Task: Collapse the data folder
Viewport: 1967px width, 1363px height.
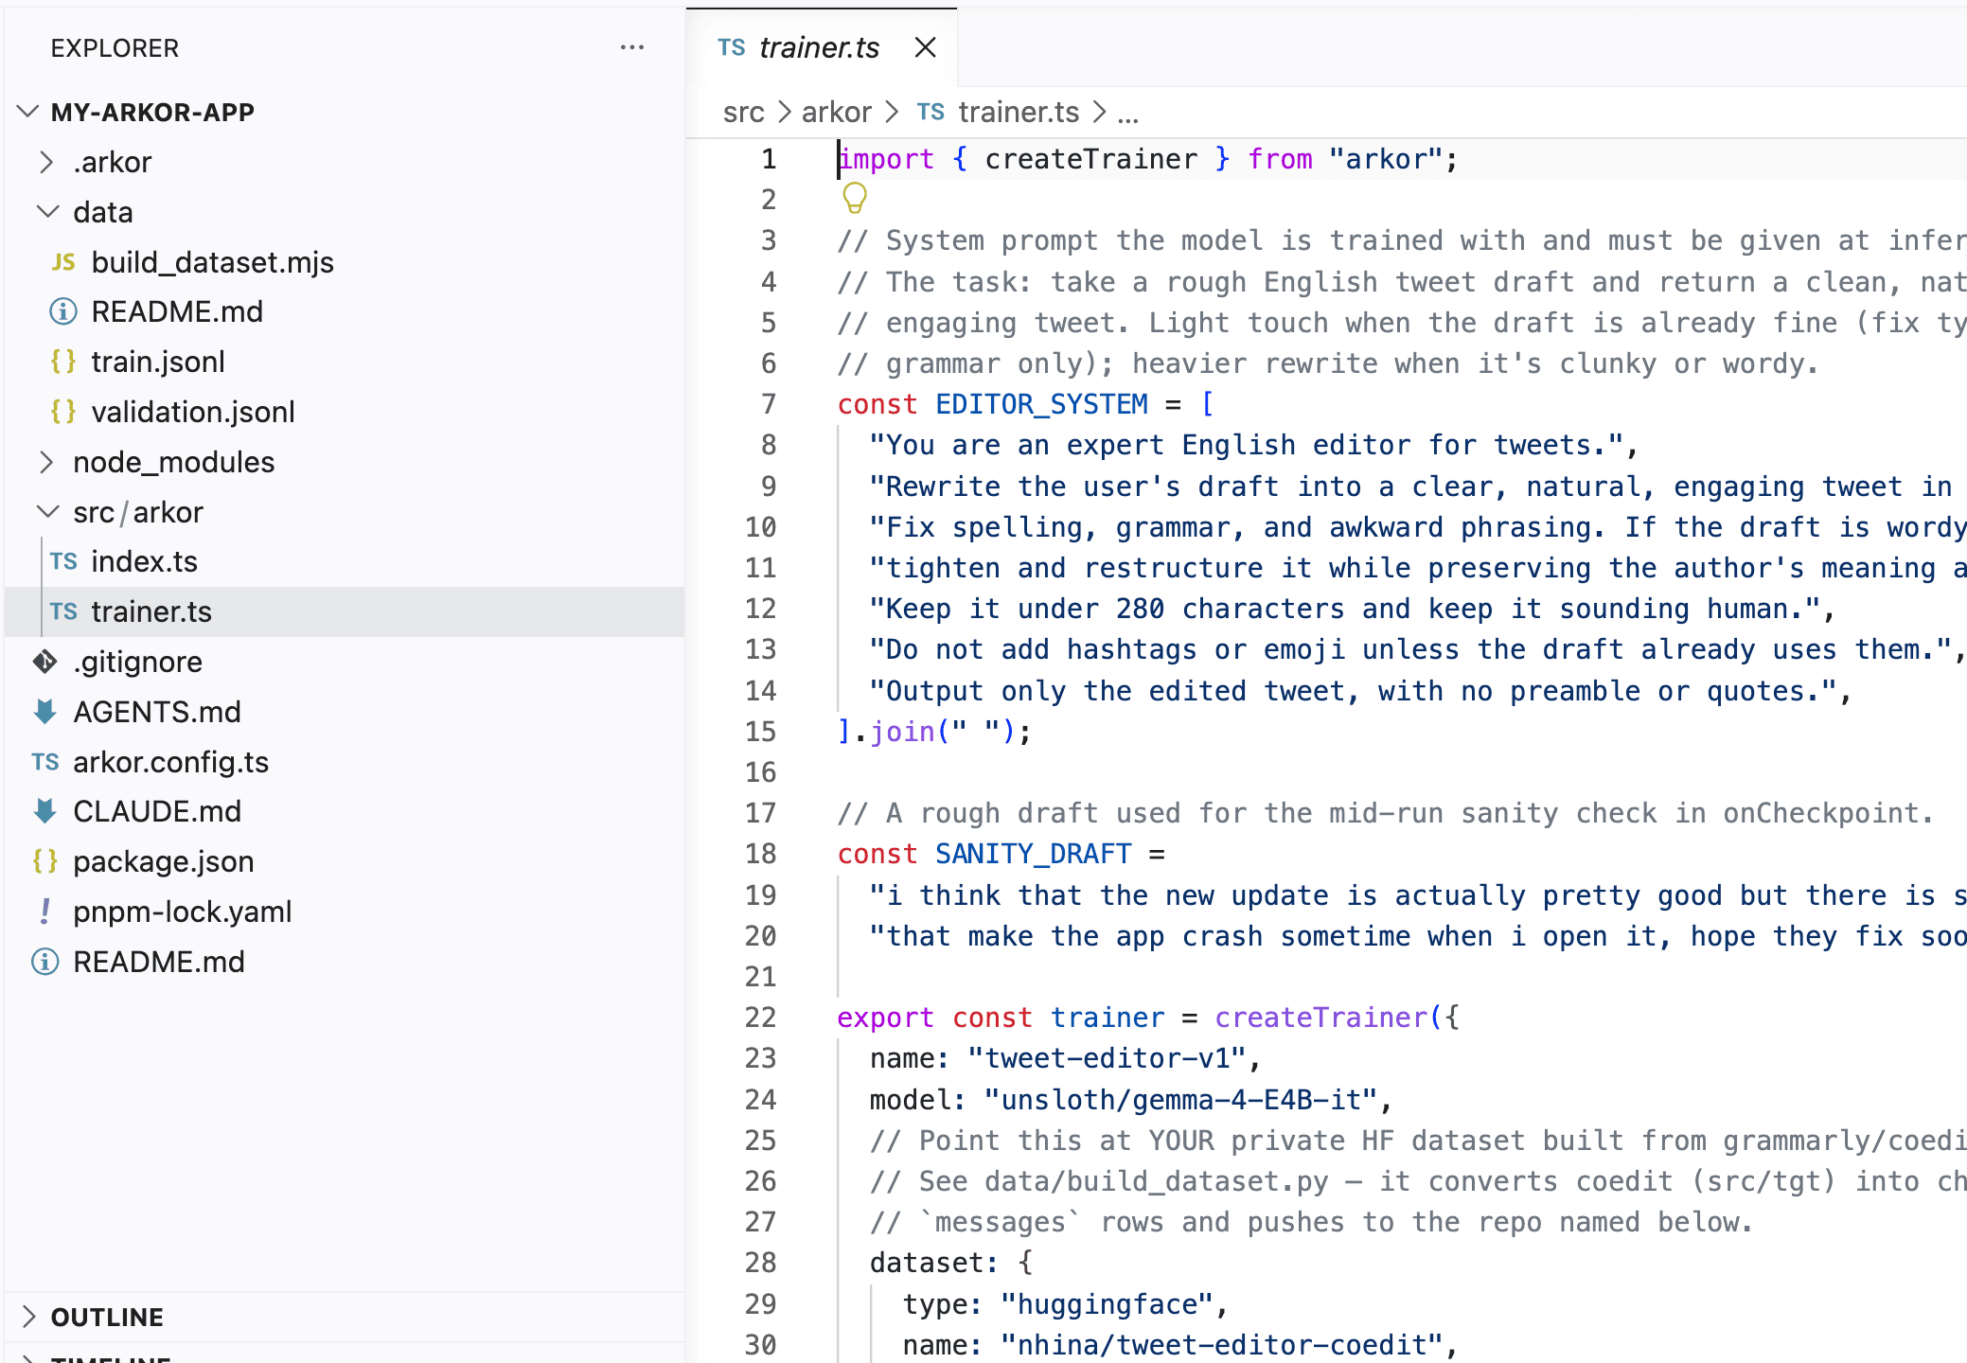Action: (x=46, y=212)
